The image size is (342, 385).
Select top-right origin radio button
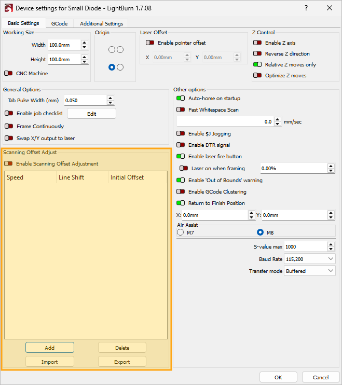120,50
